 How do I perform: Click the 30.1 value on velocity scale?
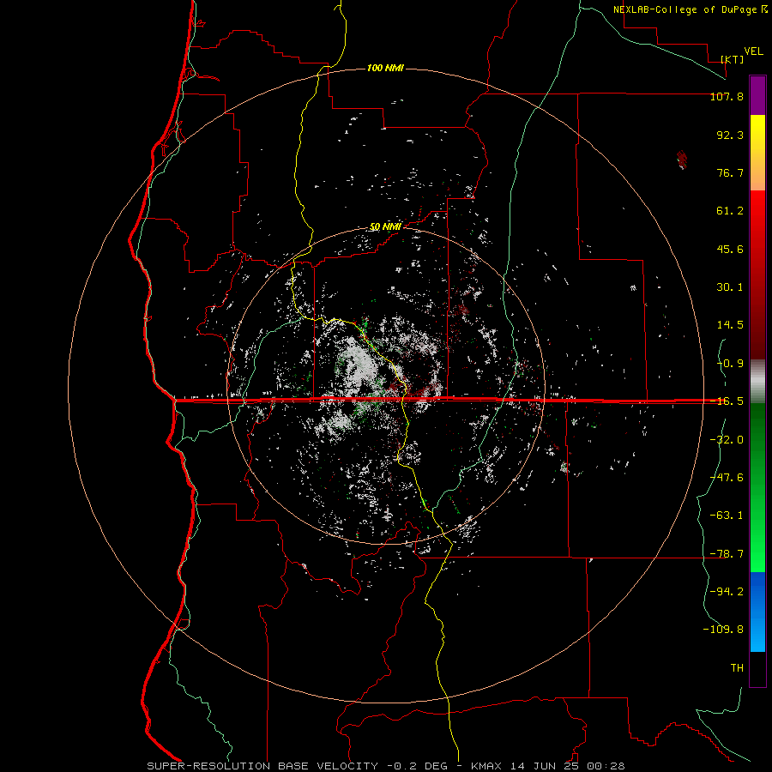[730, 287]
